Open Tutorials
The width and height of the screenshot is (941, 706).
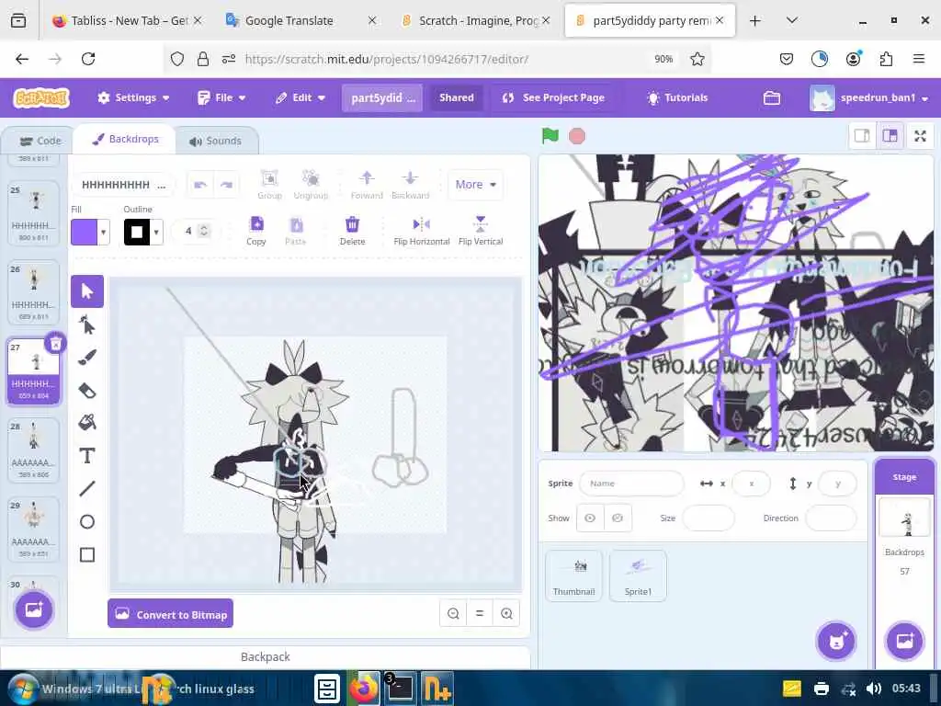coord(677,97)
